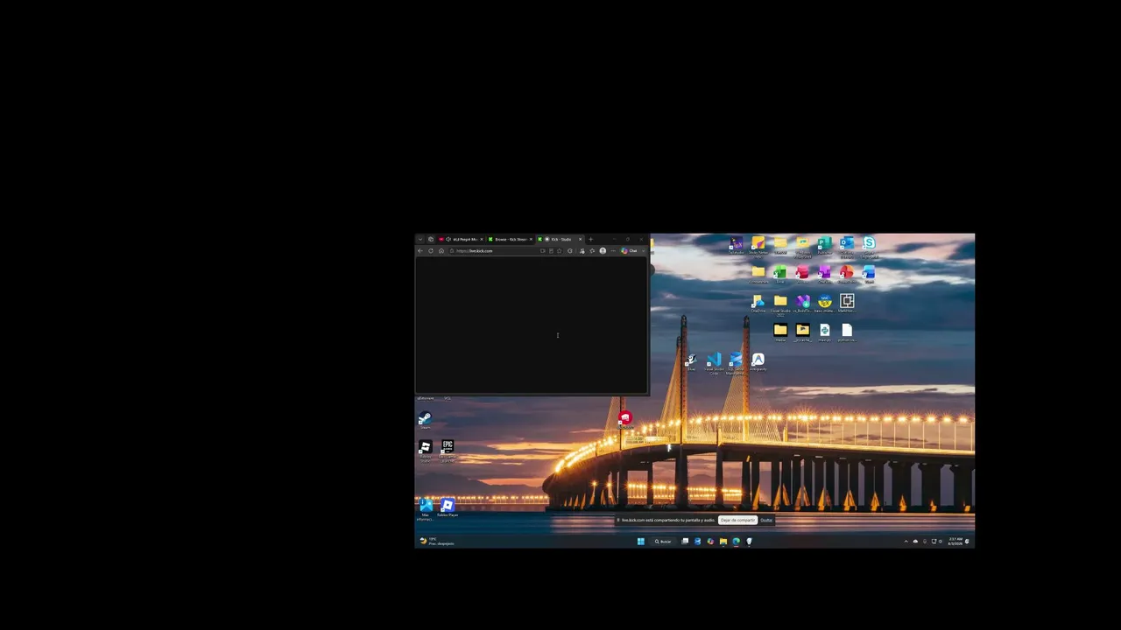Open the vs_BuildTools installer icon
The width and height of the screenshot is (1121, 630).
pos(802,304)
